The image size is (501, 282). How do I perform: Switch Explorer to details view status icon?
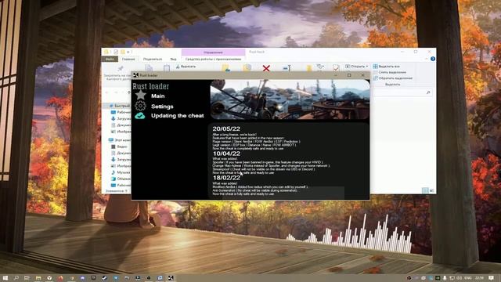click(425, 190)
